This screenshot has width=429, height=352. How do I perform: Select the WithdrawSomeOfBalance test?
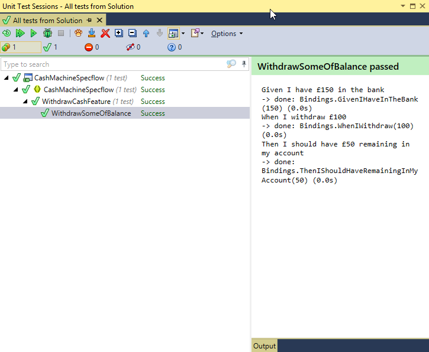pyautogui.click(x=91, y=113)
